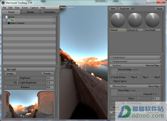Screen dimensions: 167x121
Task: Click Gloss Map Options button
Action: (x=123, y=94)
